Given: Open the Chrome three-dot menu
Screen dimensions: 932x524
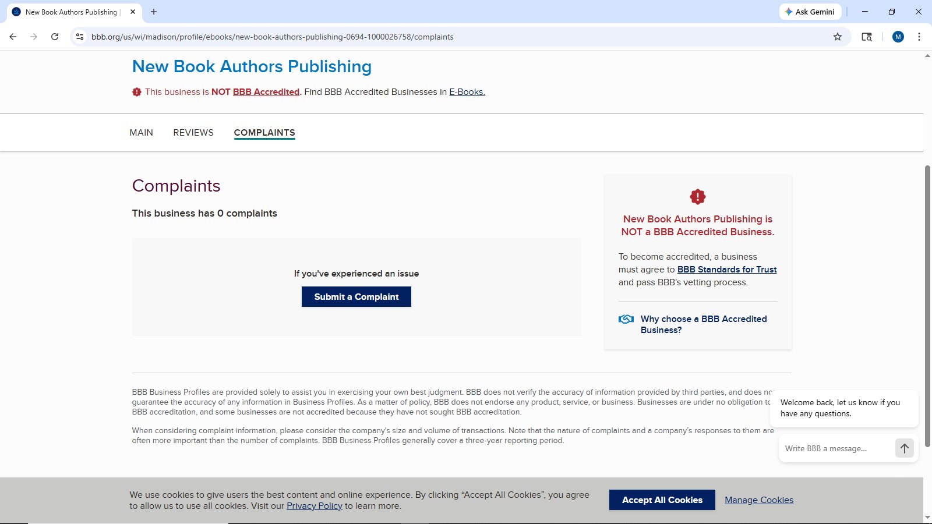Looking at the screenshot, I should [919, 37].
